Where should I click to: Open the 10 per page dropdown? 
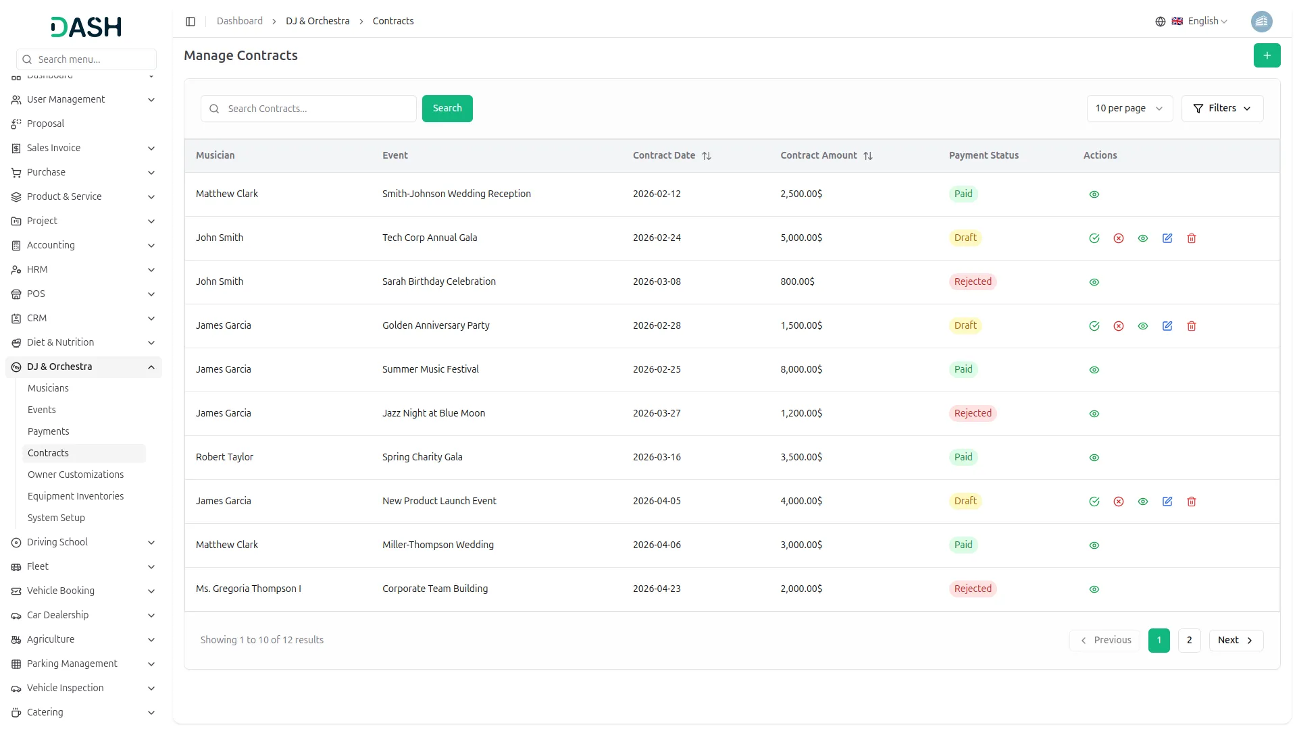point(1129,109)
